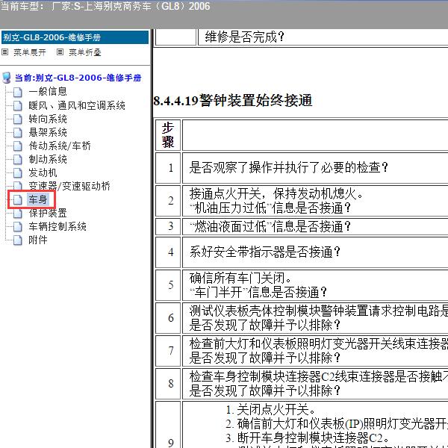Click the 菜单折叠 text link
The height and width of the screenshot is (448, 448).
tap(85, 52)
